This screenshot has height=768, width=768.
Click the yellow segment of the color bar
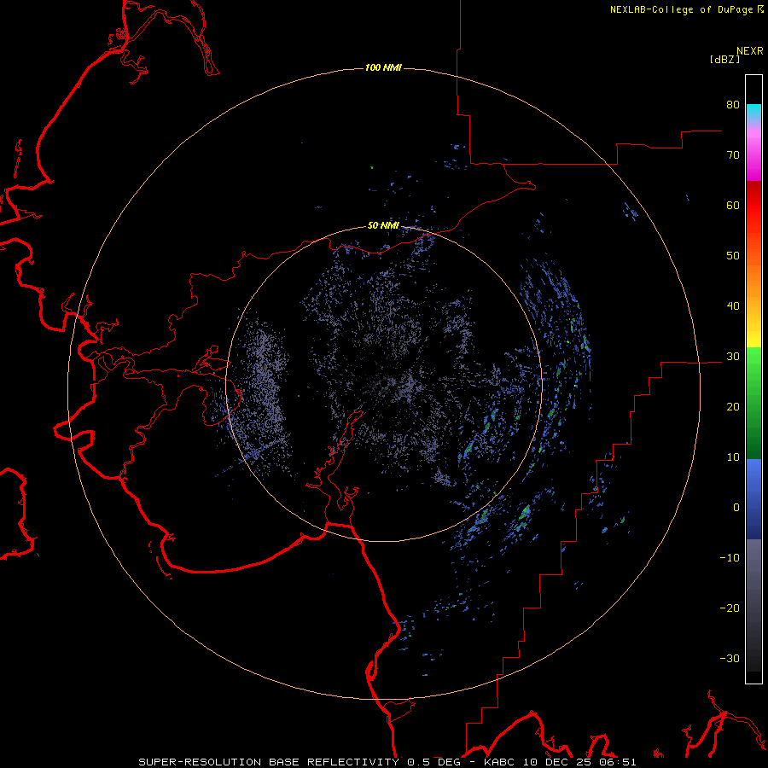pos(753,338)
